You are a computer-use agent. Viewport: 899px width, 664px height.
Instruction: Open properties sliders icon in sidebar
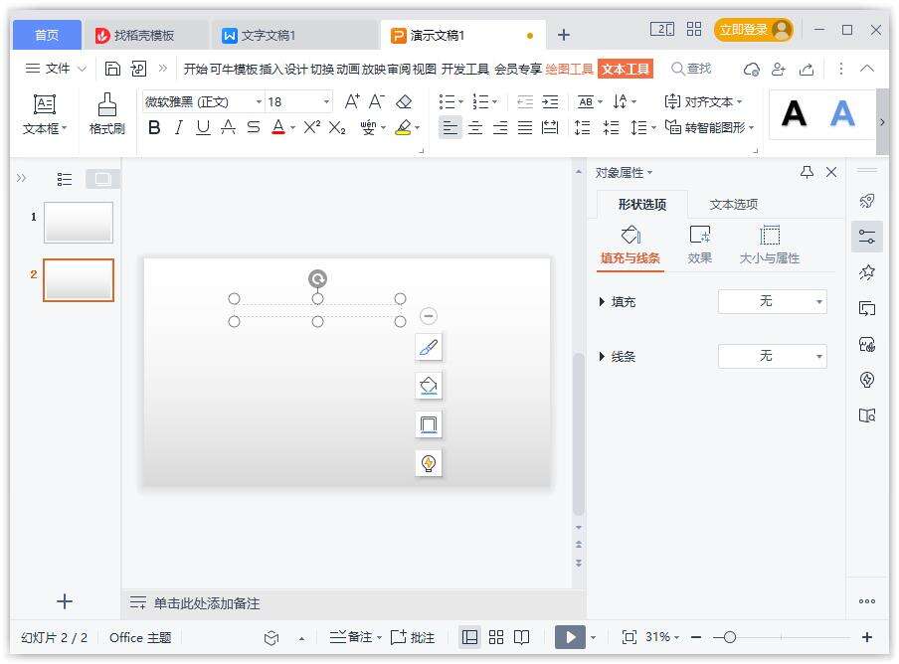pos(867,237)
